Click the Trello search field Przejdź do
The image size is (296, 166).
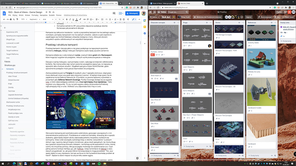click(178, 12)
